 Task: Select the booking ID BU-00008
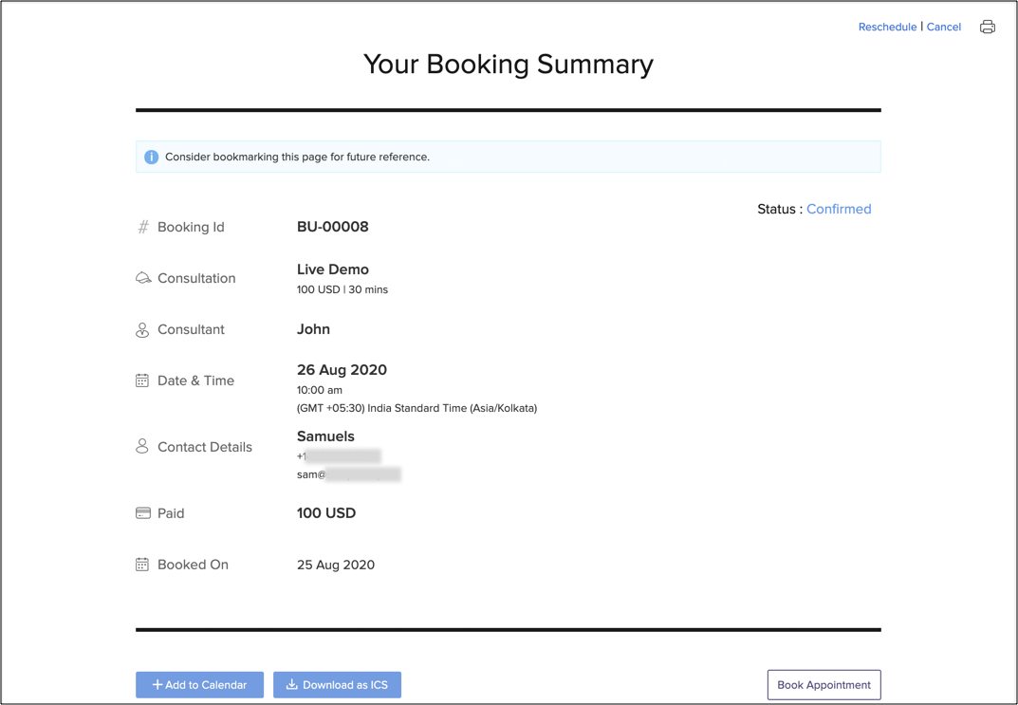[x=333, y=227]
